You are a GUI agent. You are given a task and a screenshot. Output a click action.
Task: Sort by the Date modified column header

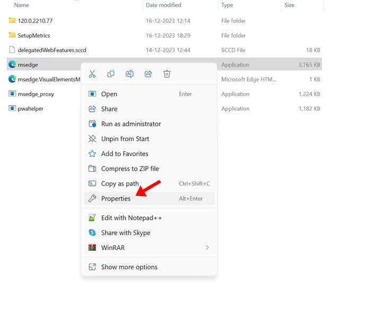pyautogui.click(x=163, y=5)
